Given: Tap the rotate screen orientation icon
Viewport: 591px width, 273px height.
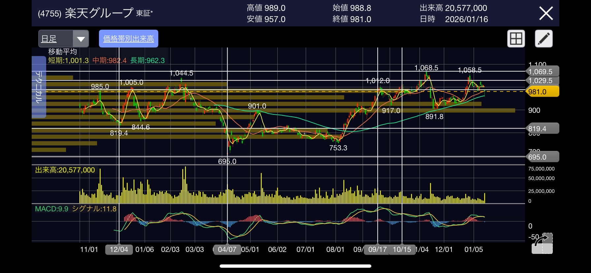Looking at the screenshot, I should click(x=542, y=244).
